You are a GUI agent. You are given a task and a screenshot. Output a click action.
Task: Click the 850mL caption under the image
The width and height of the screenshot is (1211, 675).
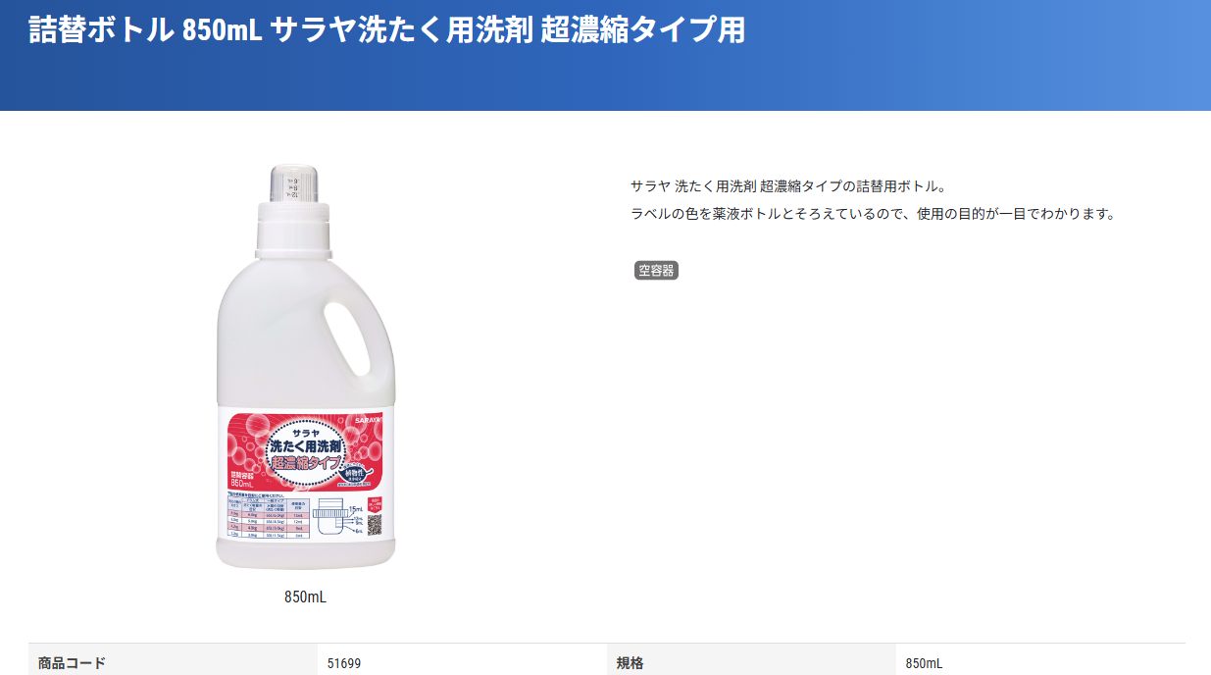click(x=305, y=597)
